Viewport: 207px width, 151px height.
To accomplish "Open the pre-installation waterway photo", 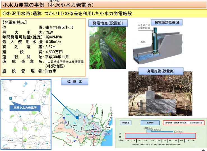I will click(108, 48).
